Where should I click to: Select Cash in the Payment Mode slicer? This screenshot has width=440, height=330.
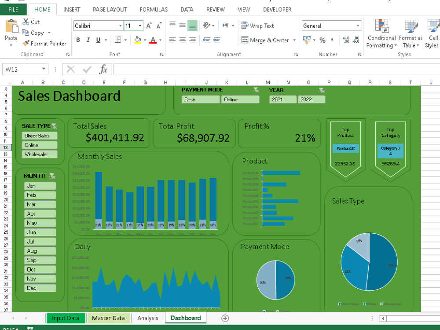[x=200, y=99]
